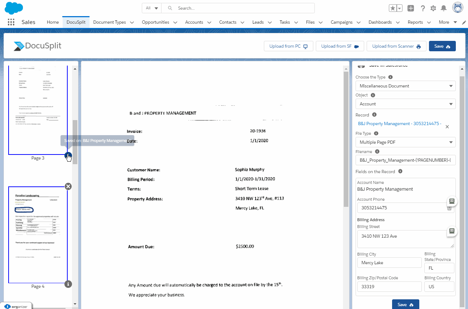
Task: Expand the Accounts tab menu
Action: [x=209, y=22]
